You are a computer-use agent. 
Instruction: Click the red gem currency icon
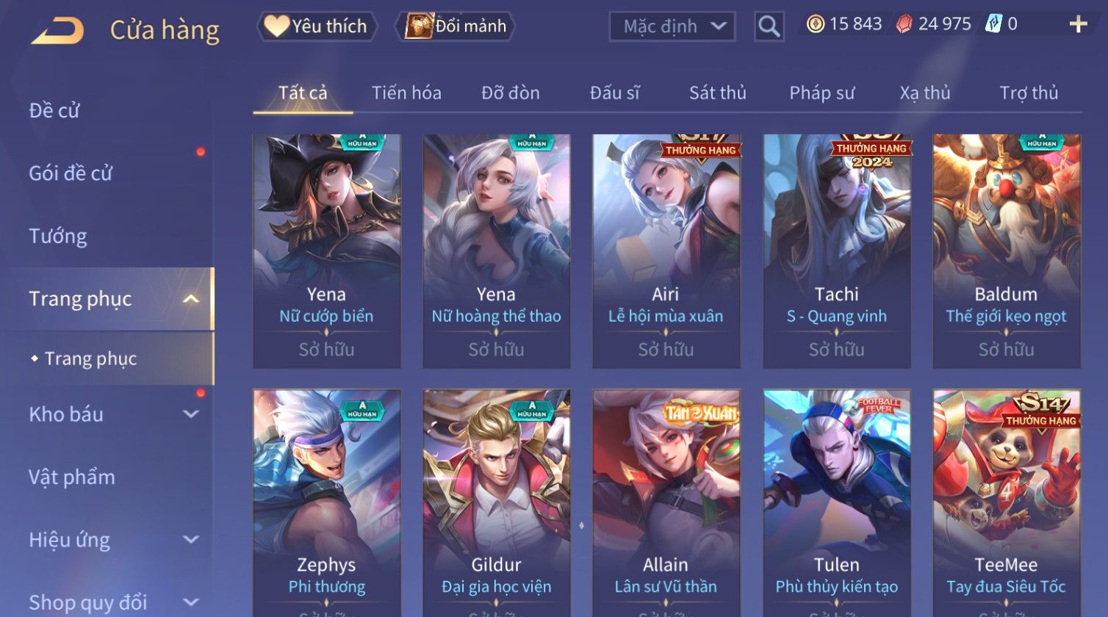pos(904,24)
